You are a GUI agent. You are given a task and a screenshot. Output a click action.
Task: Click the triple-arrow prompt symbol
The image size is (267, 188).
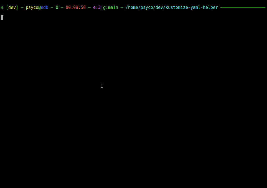tap(2, 8)
